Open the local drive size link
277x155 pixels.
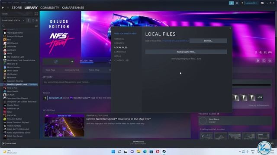[x=175, y=41]
